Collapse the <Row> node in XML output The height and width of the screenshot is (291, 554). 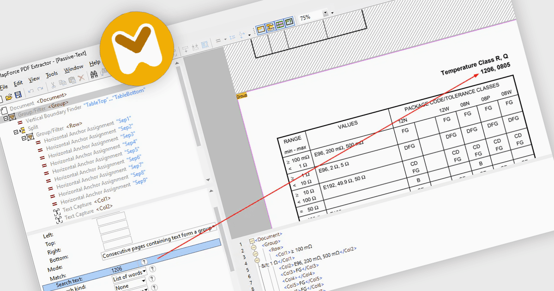254,255
